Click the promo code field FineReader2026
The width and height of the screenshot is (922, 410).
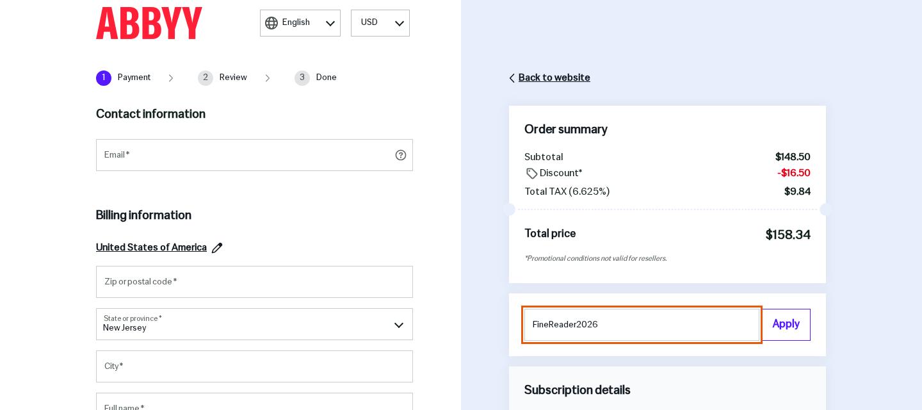click(x=642, y=325)
